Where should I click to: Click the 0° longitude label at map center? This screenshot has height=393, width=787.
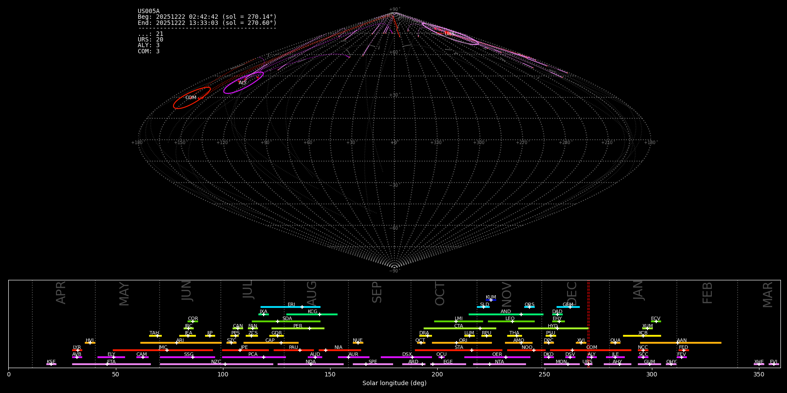[x=393, y=143]
